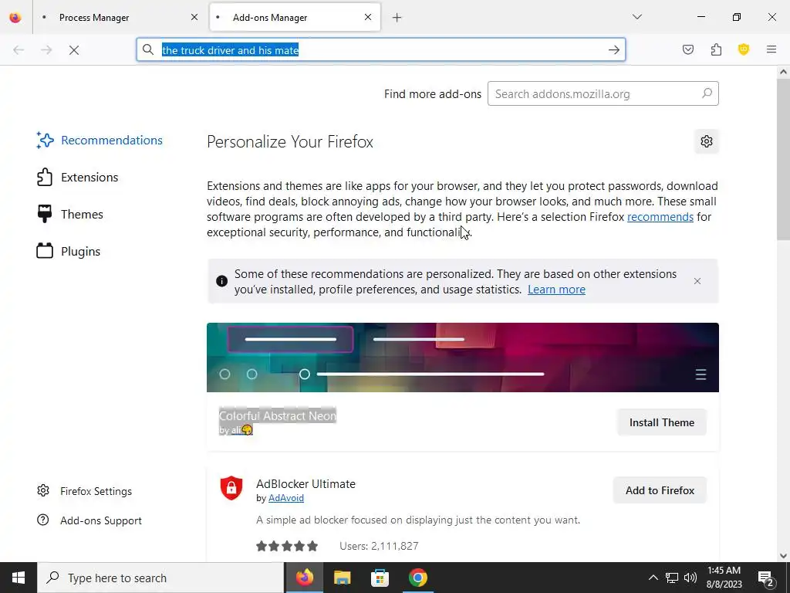Select Themes in sidebar

pyautogui.click(x=70, y=215)
